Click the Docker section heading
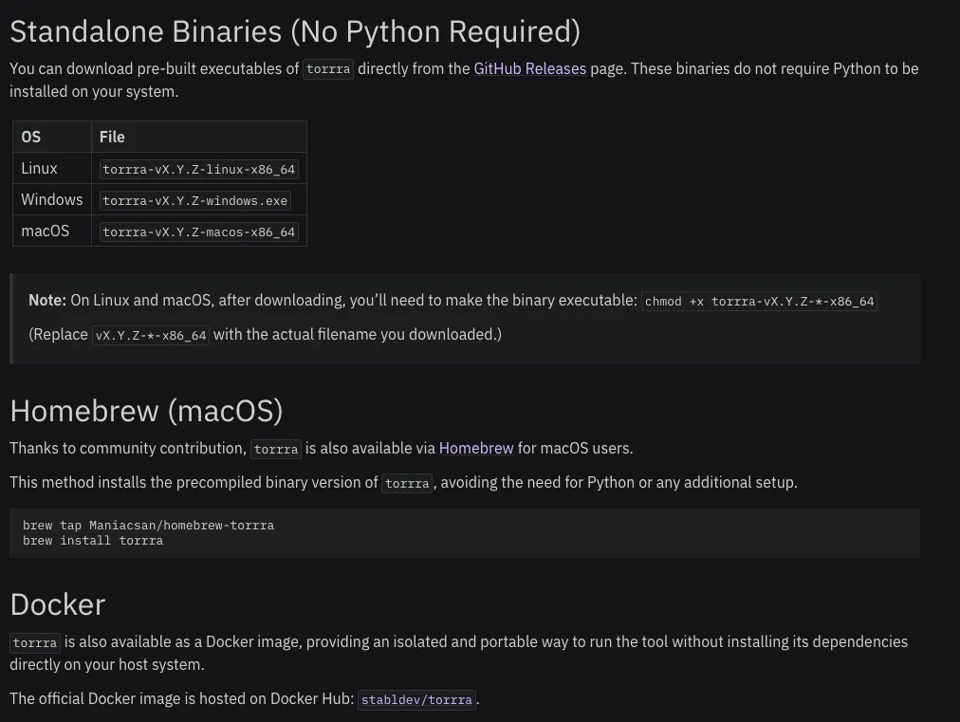 tap(57, 604)
